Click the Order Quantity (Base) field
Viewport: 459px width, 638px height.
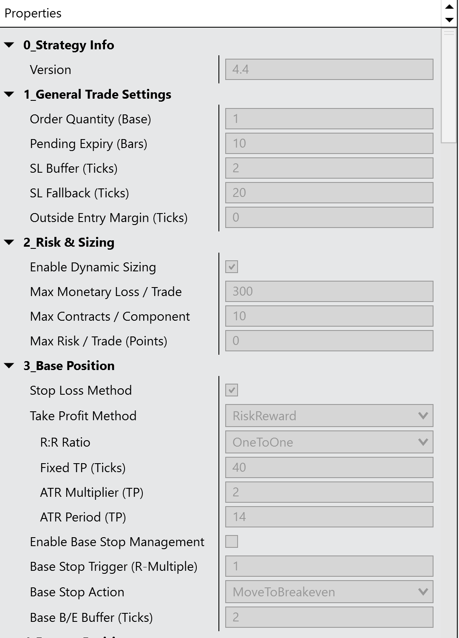(x=329, y=119)
